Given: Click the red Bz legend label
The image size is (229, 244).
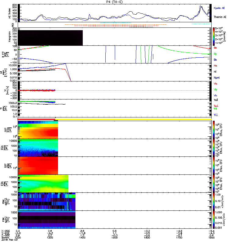Looking at the screenshot, I should [x=215, y=48].
